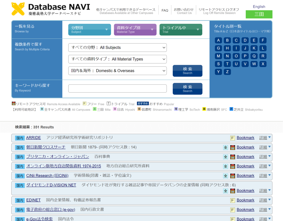Image resolution: width=283 pixels, height=221 pixels.
Task: Focus the keyword search input field
Action: click(117, 89)
